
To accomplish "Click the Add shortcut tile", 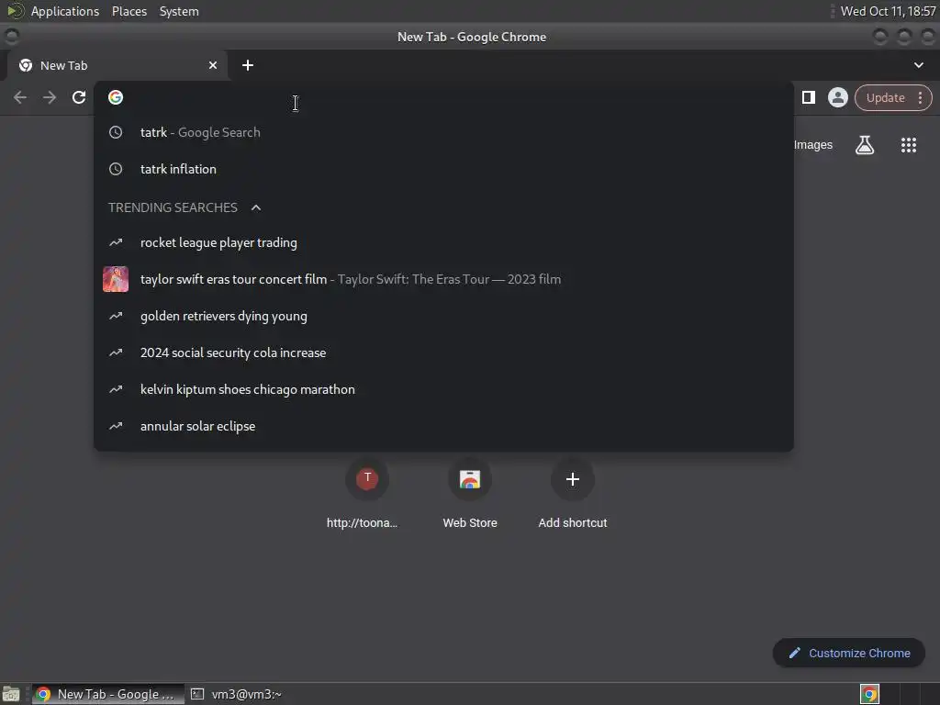I will tap(573, 495).
